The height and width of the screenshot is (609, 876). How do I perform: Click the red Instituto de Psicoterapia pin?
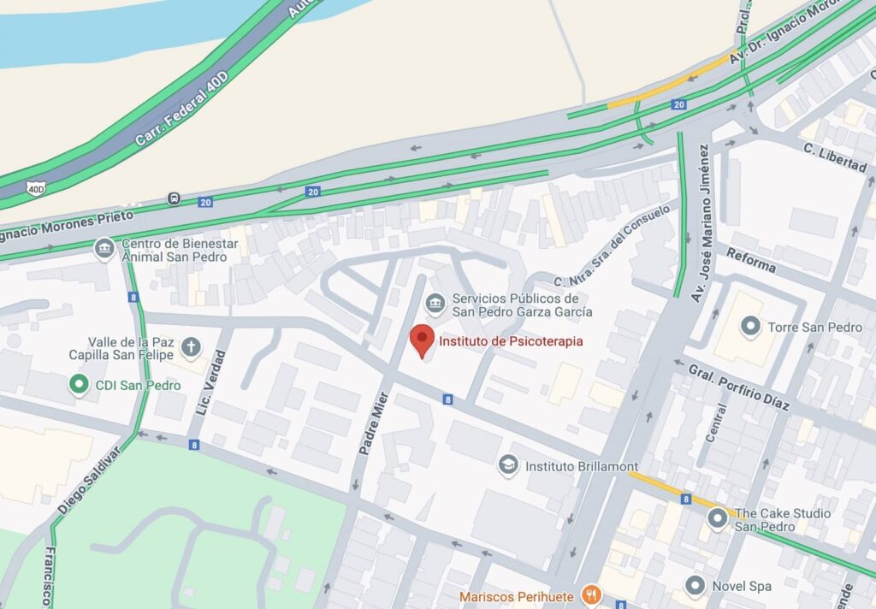423,340
